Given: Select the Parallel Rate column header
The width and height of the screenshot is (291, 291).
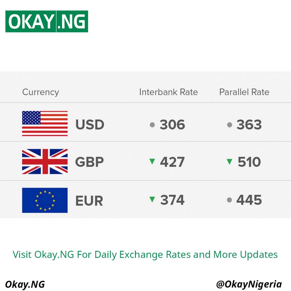Looking at the screenshot, I should point(244,92).
